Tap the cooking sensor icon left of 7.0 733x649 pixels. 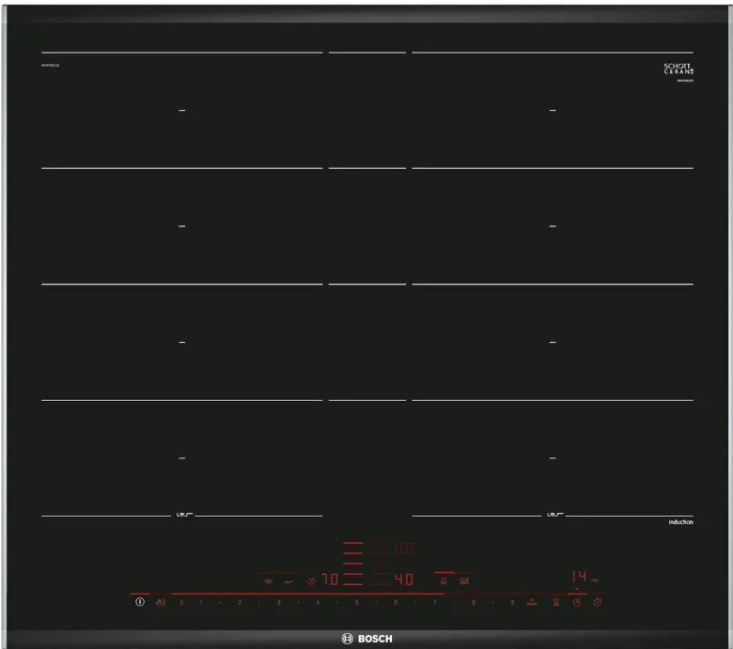coord(269,581)
